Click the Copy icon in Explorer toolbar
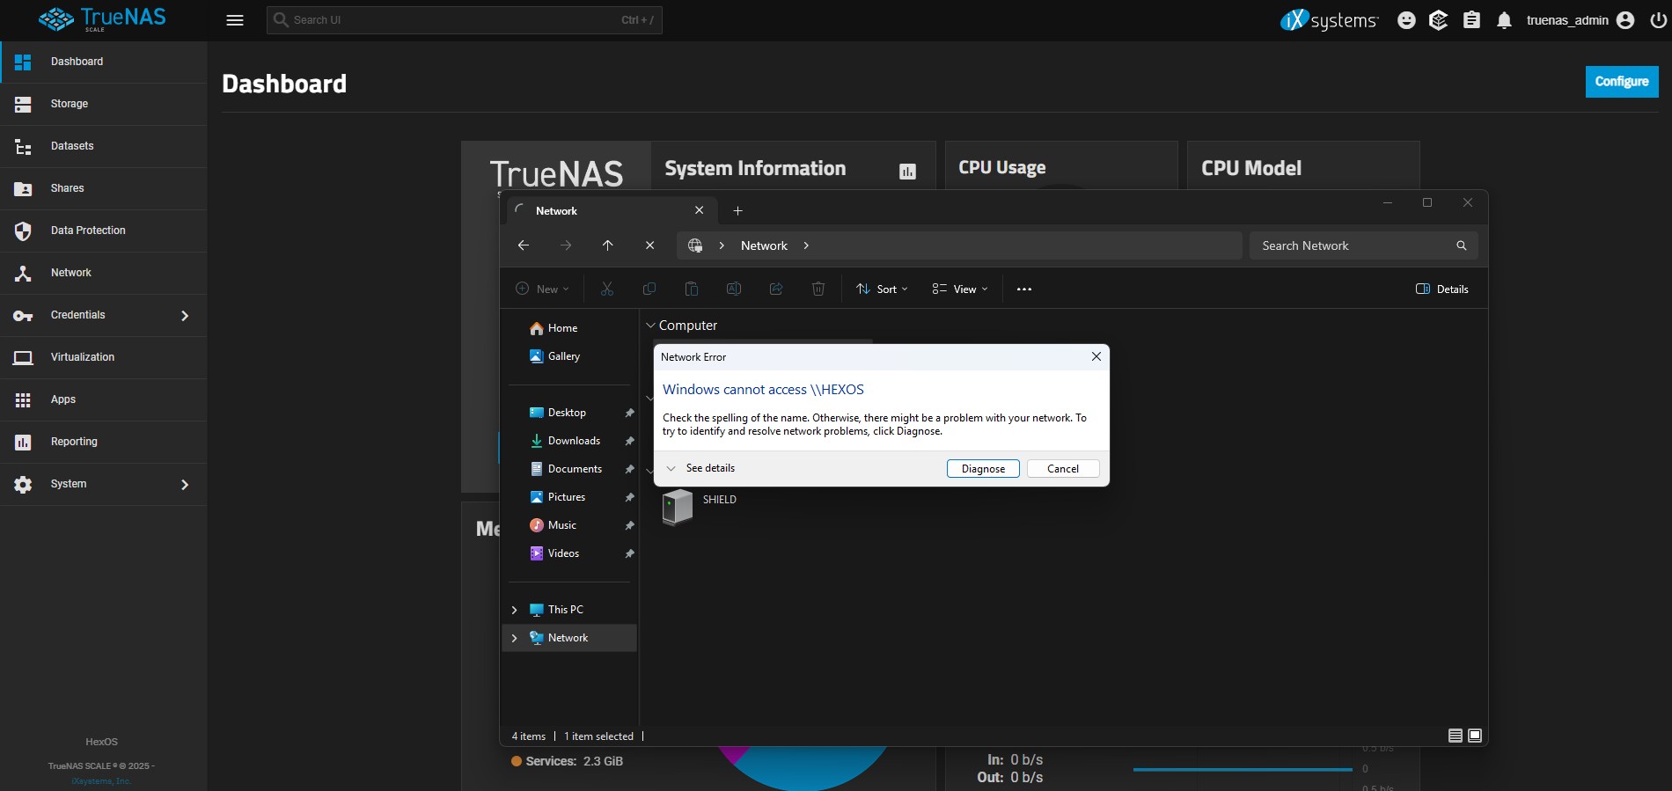This screenshot has width=1672, height=791. pos(649,289)
